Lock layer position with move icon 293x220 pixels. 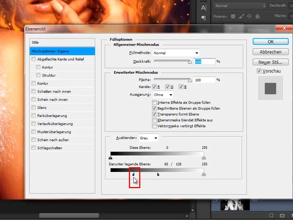pyautogui.click(x=249, y=16)
